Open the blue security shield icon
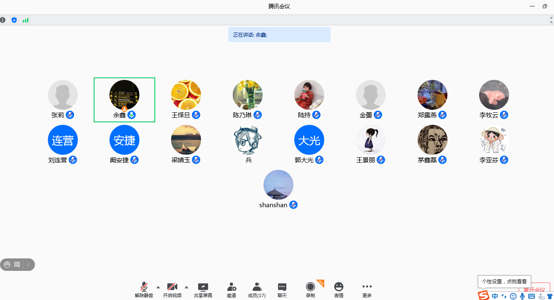Viewport: 554px width, 300px height. click(x=14, y=20)
